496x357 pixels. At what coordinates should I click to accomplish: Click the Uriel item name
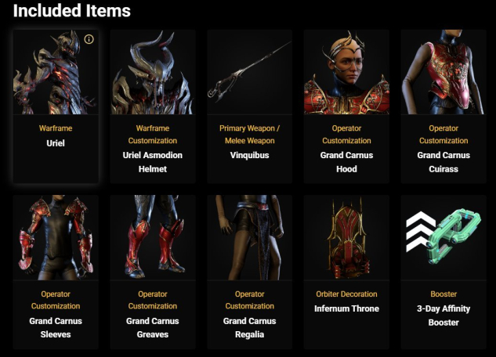coord(56,143)
